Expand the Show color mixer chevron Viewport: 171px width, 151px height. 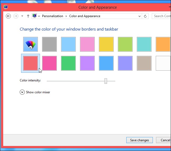click(22, 92)
